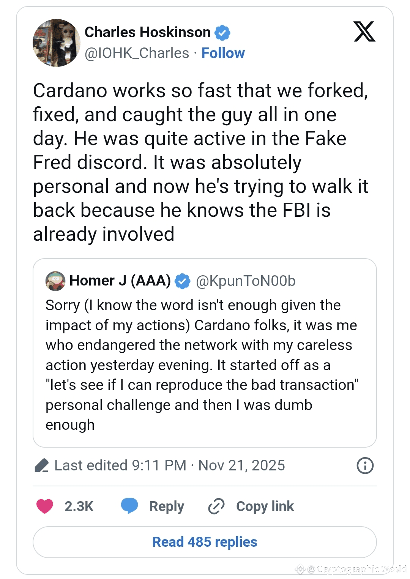The height and width of the screenshot is (579, 410).
Task: Visit the @KpunToN00b handle
Action: tap(246, 281)
